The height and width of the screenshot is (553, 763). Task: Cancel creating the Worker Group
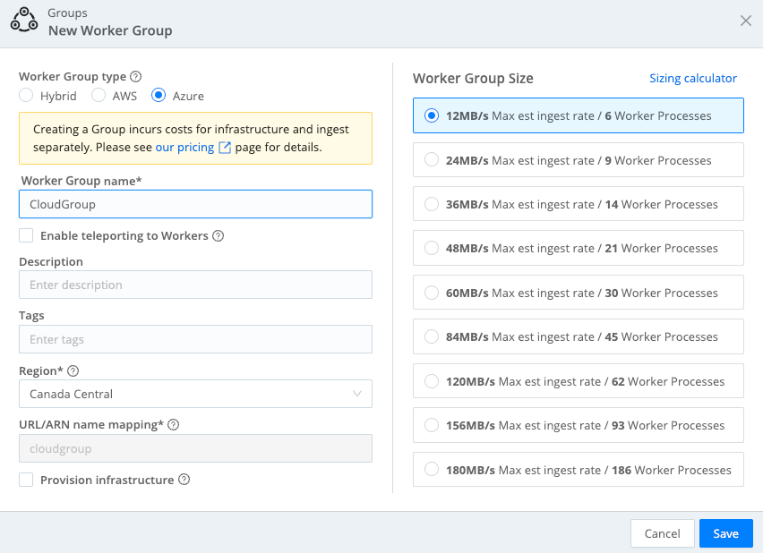662,532
